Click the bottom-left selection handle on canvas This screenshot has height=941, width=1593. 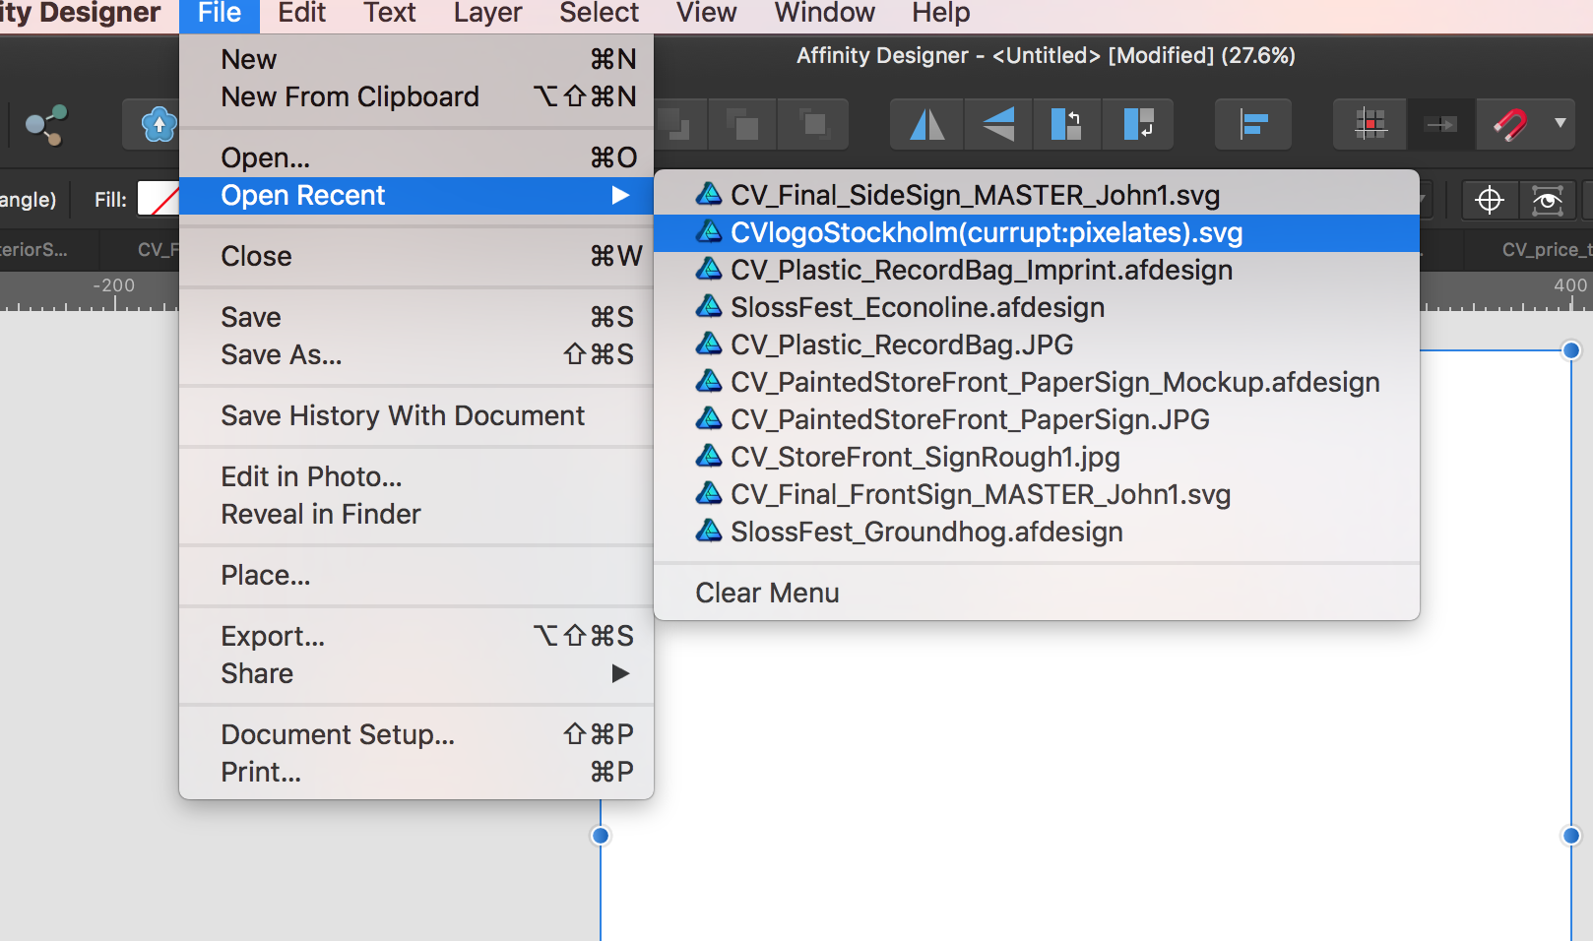click(600, 836)
